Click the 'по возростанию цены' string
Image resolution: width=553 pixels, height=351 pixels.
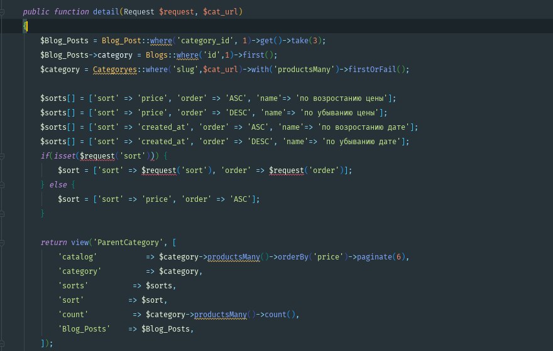tap(342, 98)
